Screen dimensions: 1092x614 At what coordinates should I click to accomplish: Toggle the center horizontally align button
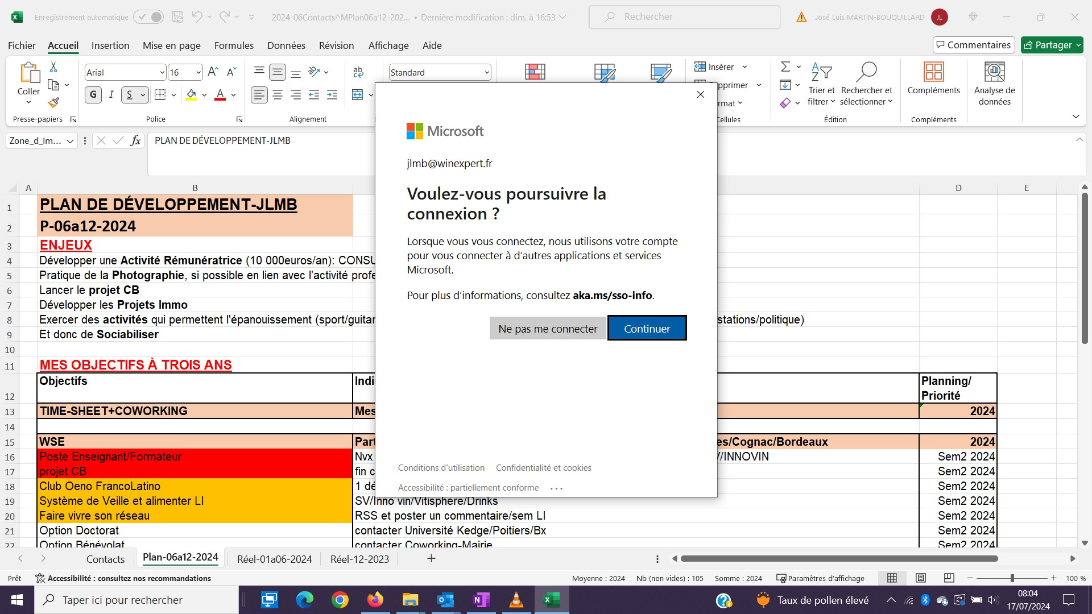coord(278,95)
